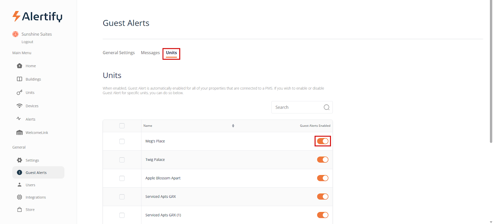
Task: Click the Logout link
Action: (27, 42)
